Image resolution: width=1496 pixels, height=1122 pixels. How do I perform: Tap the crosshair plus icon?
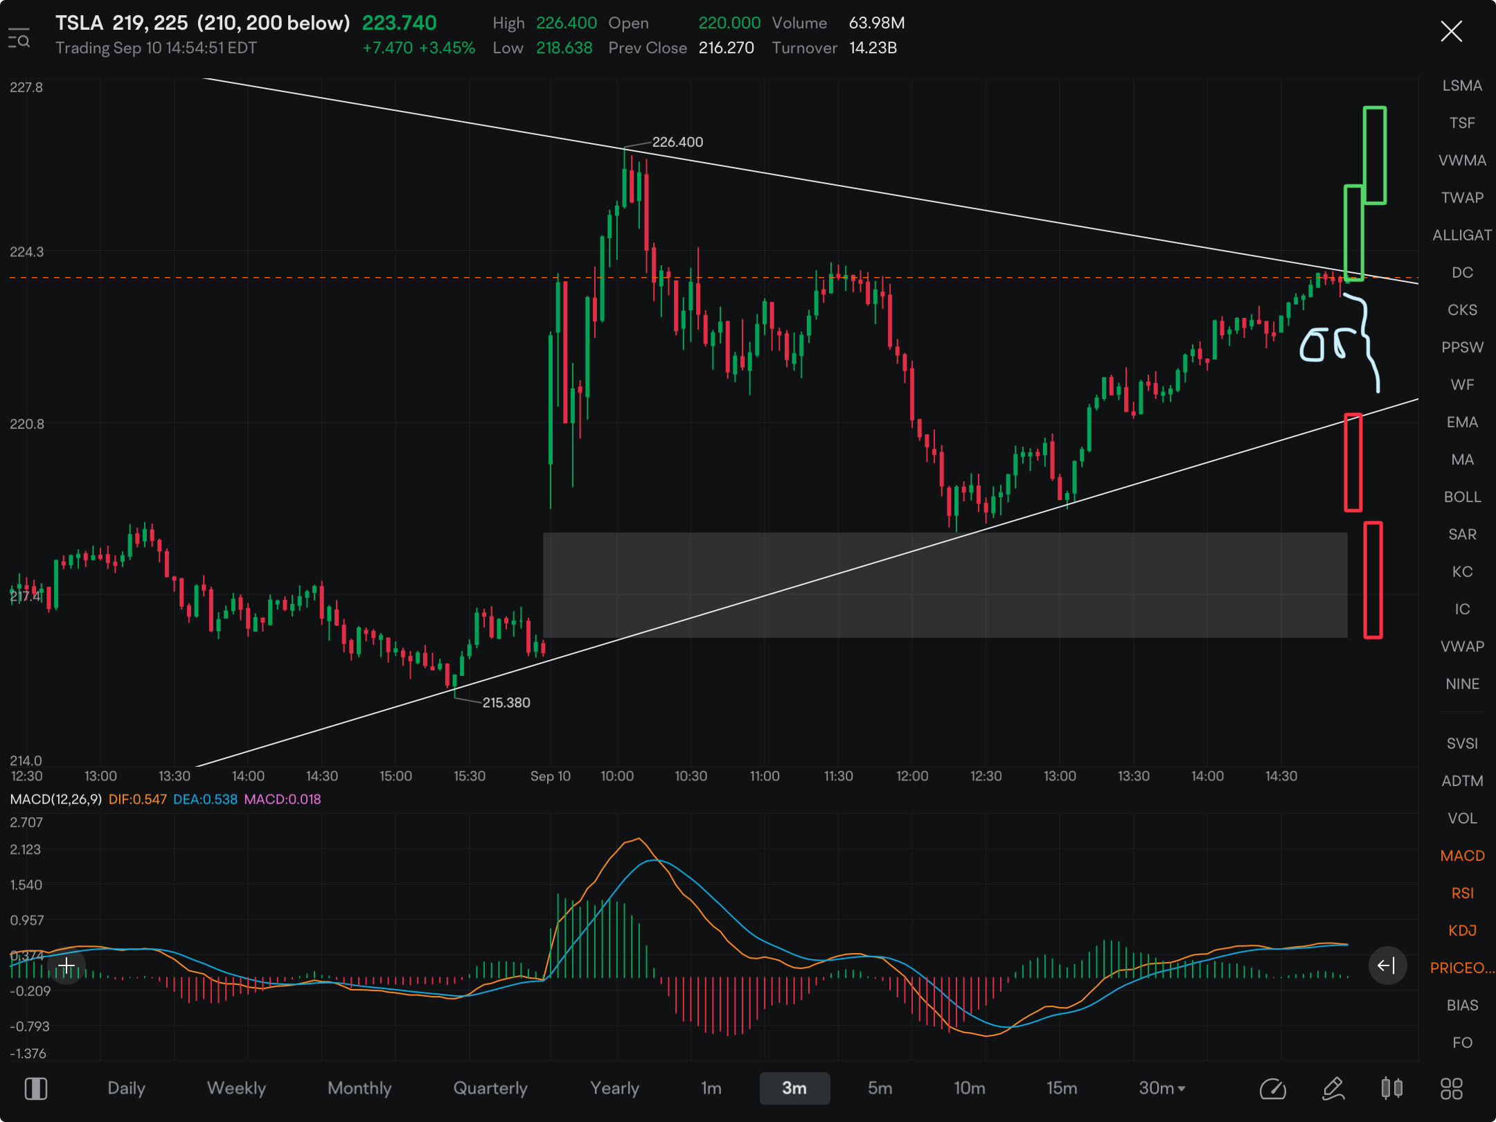click(66, 965)
